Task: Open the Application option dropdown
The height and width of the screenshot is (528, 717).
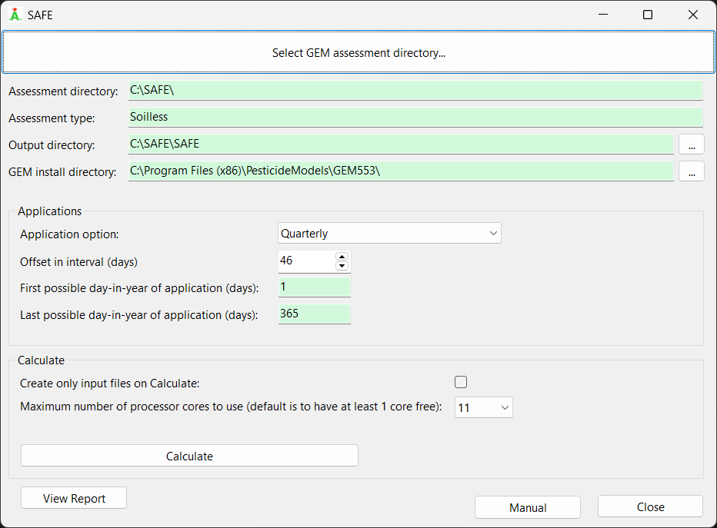Action: click(x=389, y=234)
